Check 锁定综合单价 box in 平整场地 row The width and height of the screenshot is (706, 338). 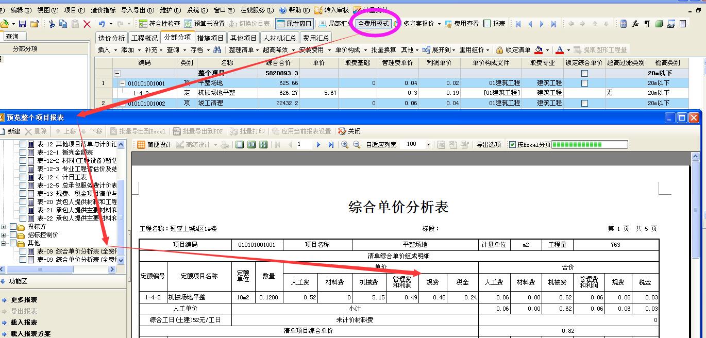[584, 83]
